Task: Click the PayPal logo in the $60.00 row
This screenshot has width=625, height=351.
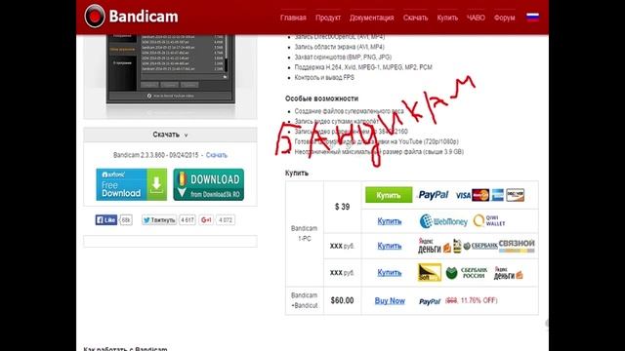Action: point(430,301)
